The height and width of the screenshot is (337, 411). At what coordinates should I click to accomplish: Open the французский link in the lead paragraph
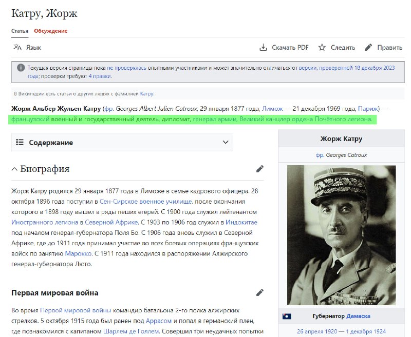[x=30, y=119]
